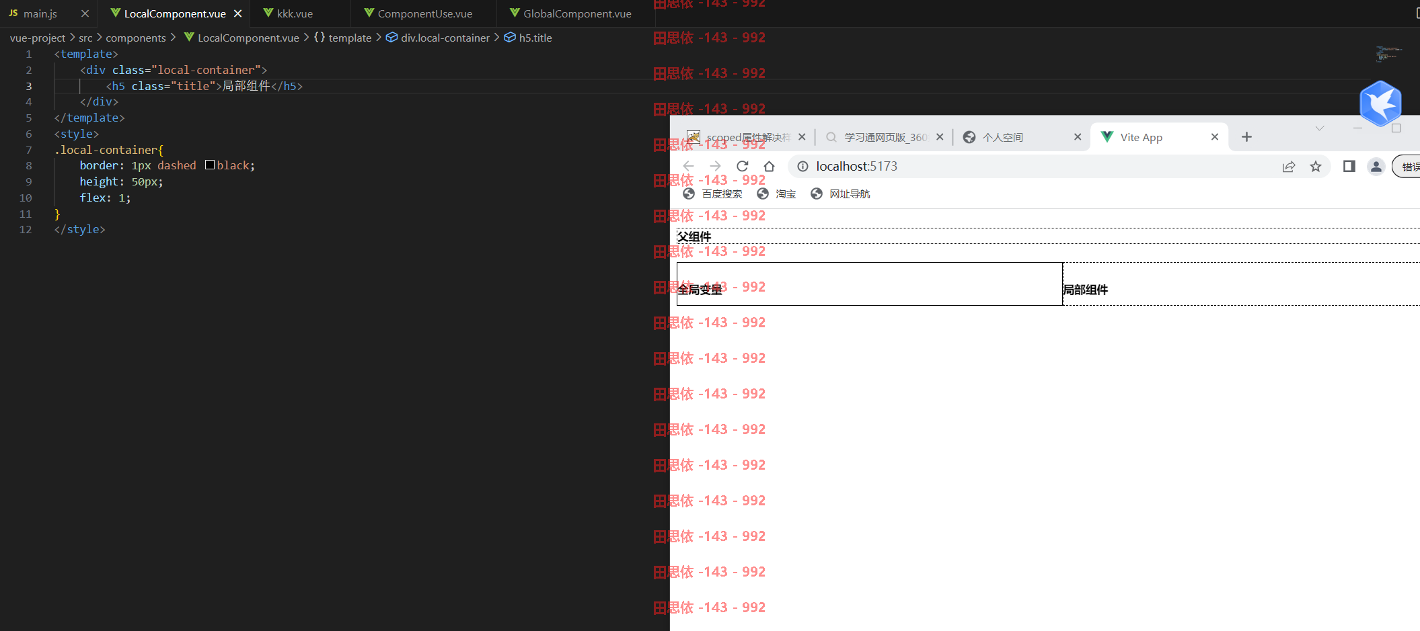Open h5.title breadcrumb symbol
The width and height of the screenshot is (1420, 631).
(528, 38)
